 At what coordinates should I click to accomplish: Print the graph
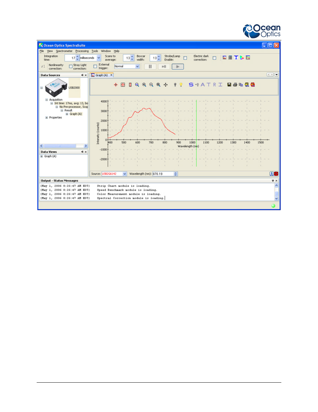tap(235, 85)
